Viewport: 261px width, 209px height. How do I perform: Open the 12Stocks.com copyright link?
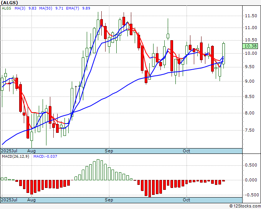[245, 206]
